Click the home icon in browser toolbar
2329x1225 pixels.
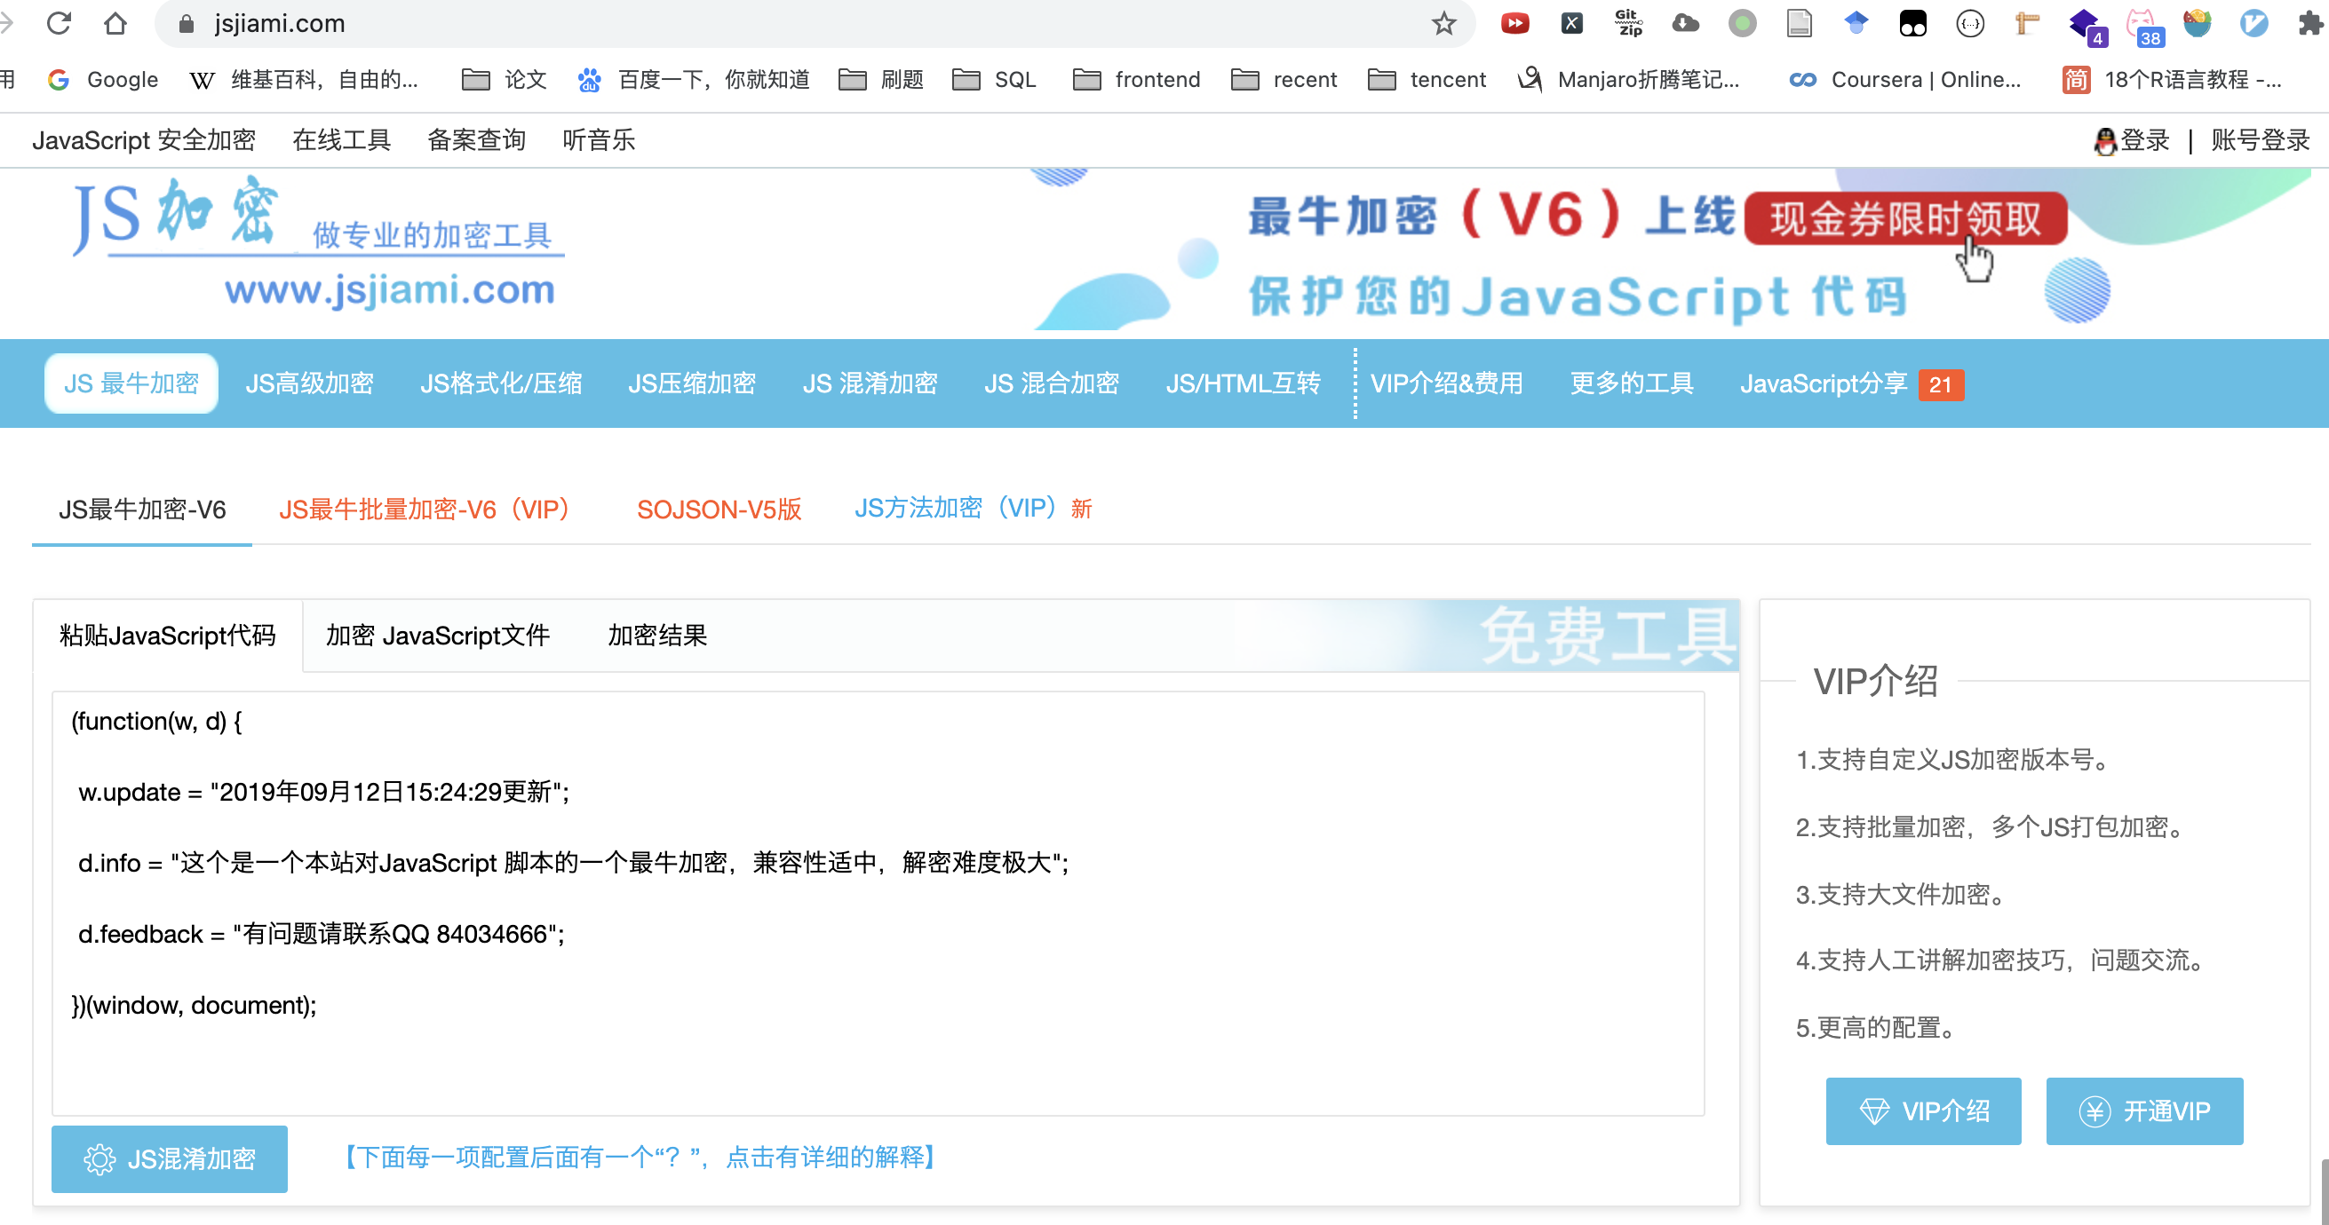pos(115,23)
